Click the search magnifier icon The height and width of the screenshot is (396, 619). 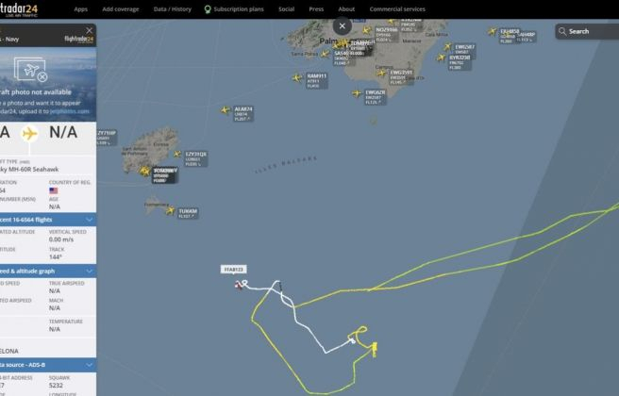pyautogui.click(x=562, y=31)
